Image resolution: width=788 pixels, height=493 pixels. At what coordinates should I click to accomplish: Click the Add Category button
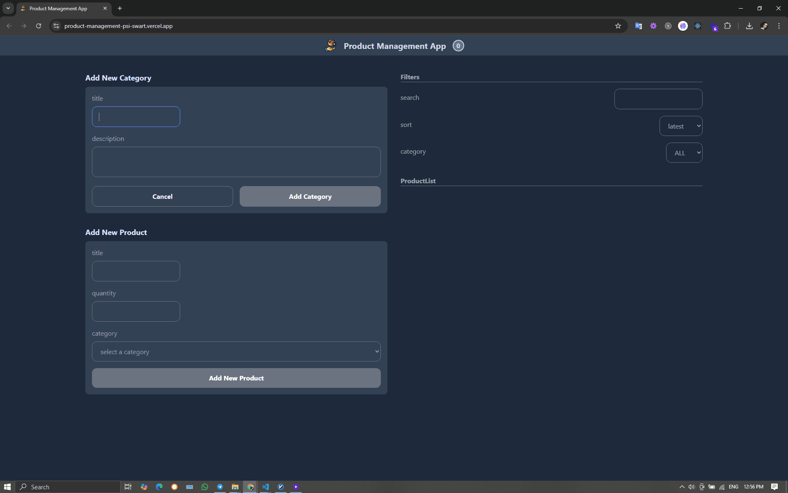coord(310,196)
